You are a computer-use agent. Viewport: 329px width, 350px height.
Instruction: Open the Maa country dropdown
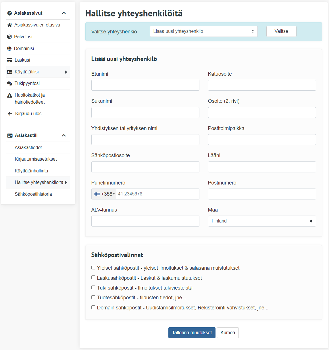tap(262, 221)
